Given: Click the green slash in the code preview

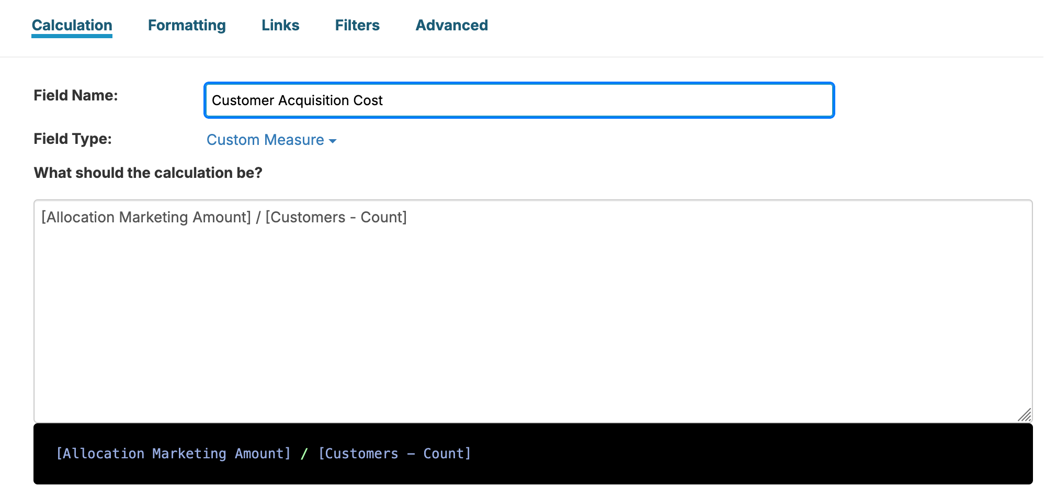Looking at the screenshot, I should (x=303, y=454).
